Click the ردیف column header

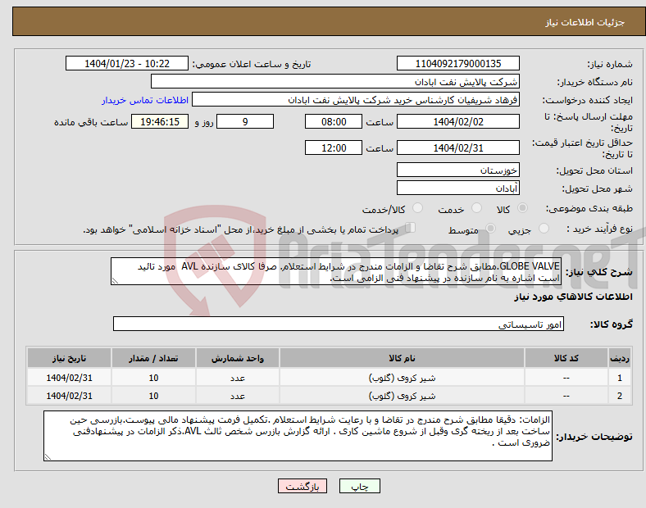[x=619, y=358]
